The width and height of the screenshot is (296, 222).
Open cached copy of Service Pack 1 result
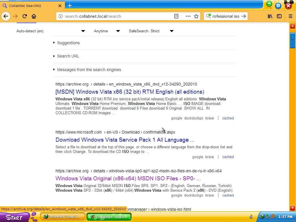[228, 157]
